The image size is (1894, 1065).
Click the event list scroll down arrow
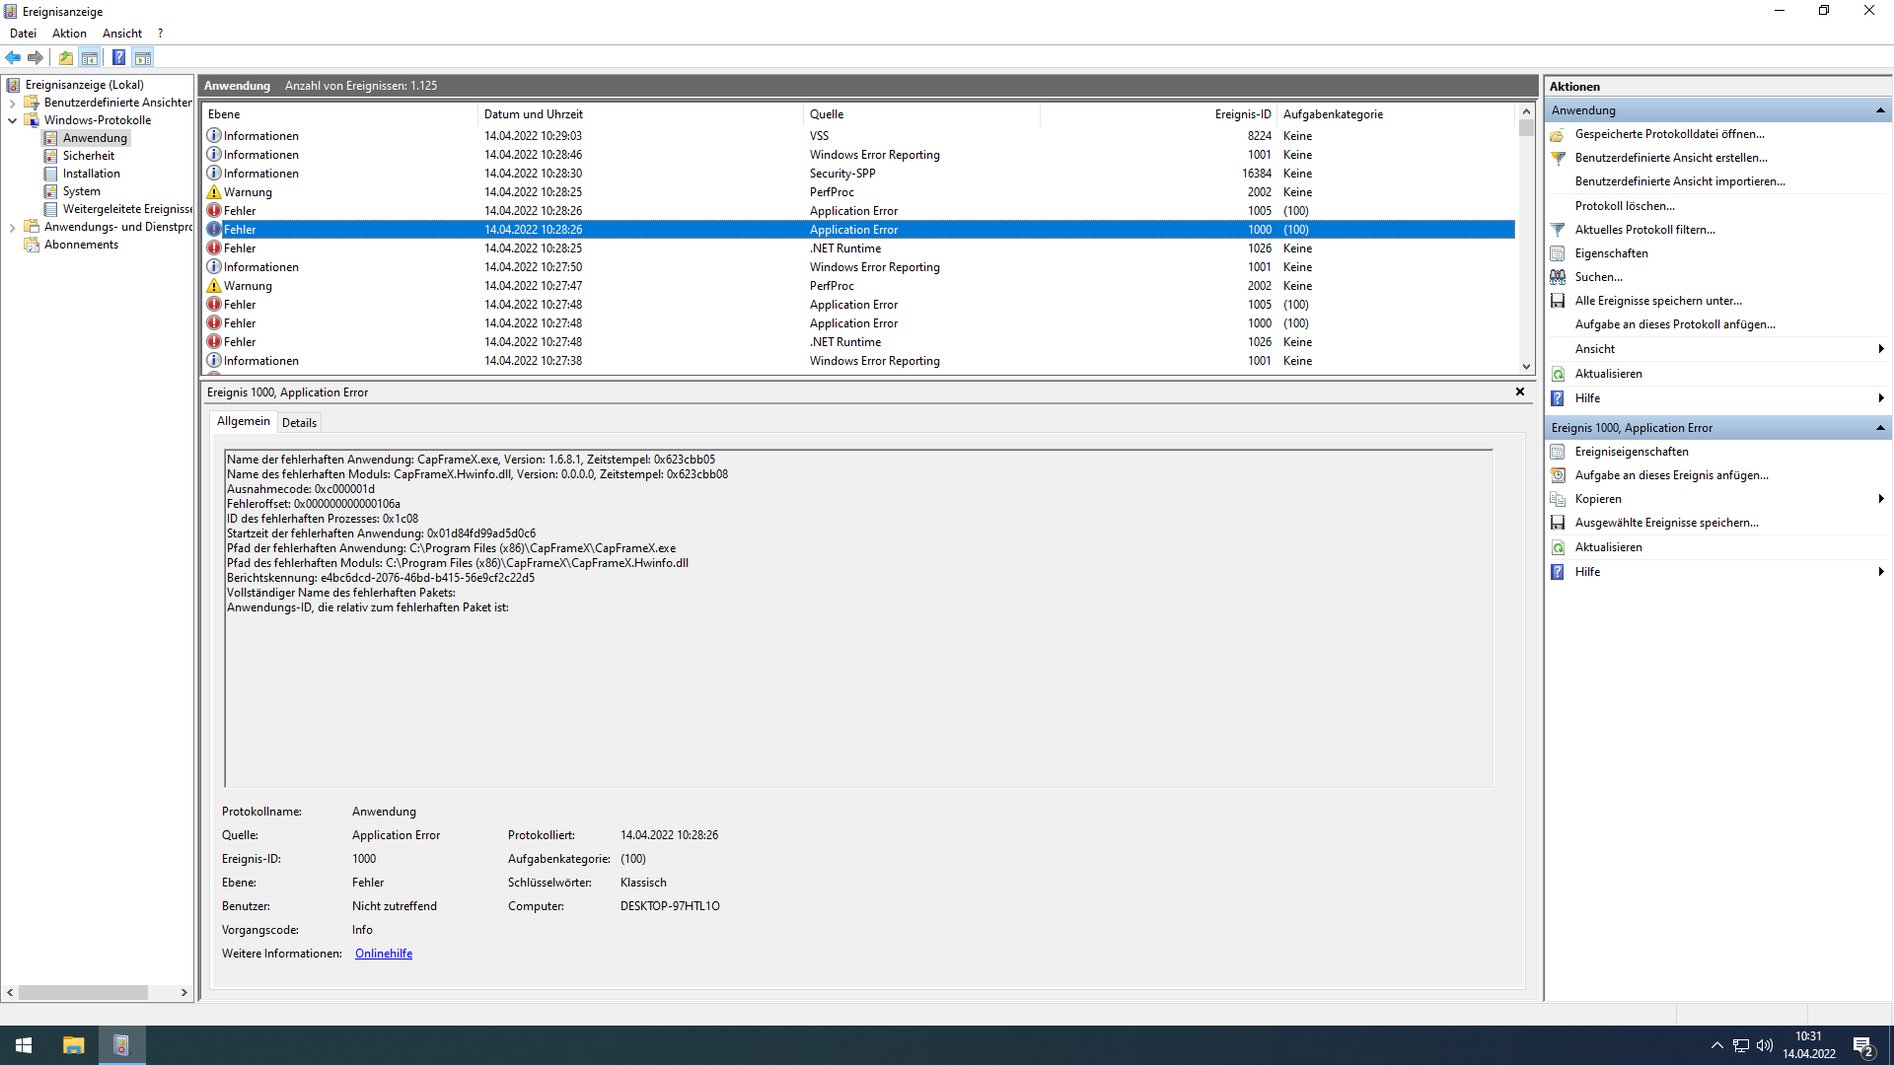pyautogui.click(x=1526, y=366)
